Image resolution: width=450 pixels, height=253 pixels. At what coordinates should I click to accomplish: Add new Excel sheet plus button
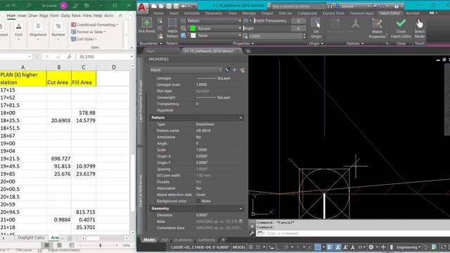[70, 238]
